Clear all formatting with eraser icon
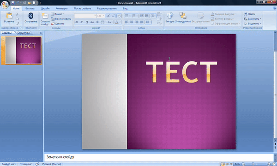This screenshot has height=166, width=277. point(119,16)
